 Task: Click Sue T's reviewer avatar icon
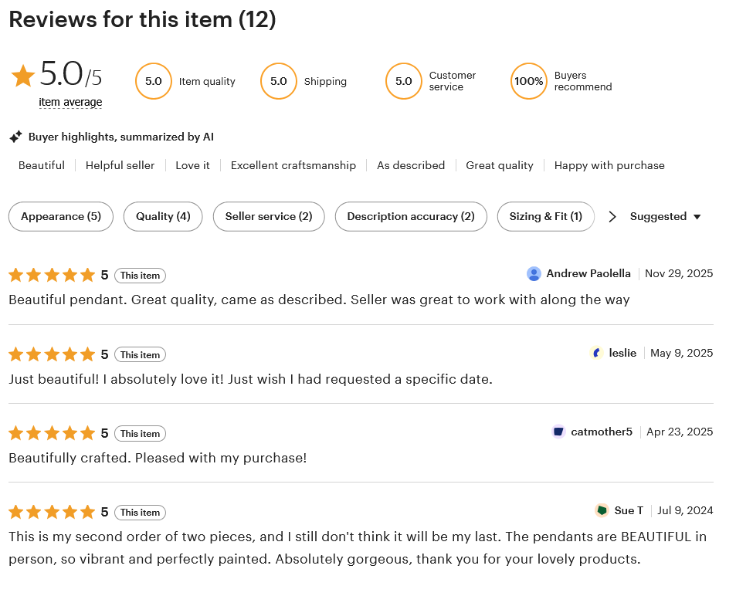coord(602,510)
